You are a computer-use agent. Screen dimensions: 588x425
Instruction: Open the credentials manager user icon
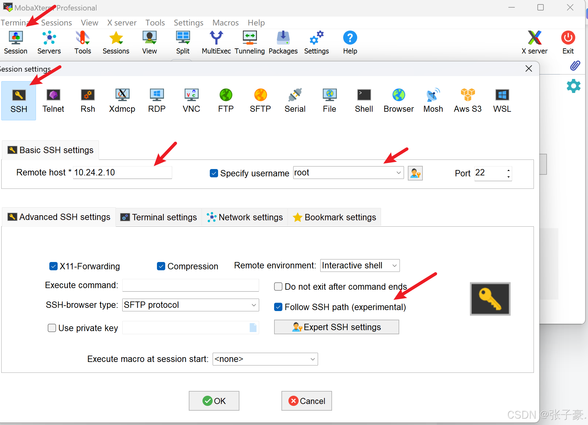click(415, 173)
